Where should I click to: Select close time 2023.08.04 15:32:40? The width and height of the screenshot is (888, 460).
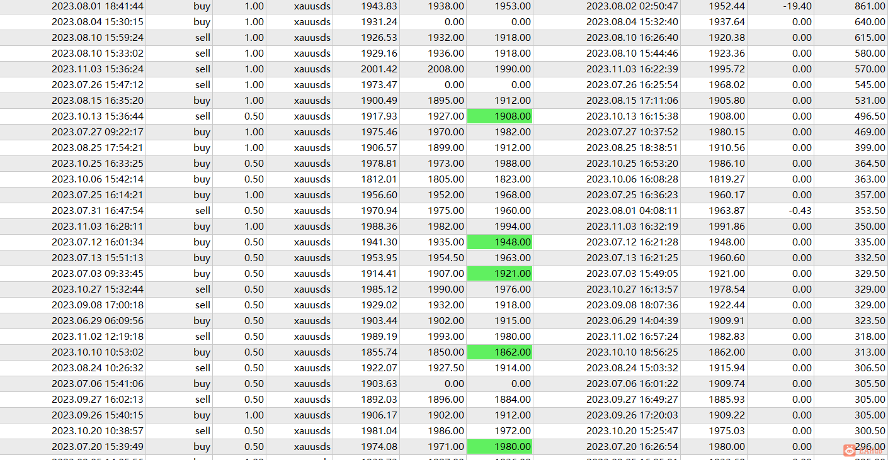pos(632,22)
